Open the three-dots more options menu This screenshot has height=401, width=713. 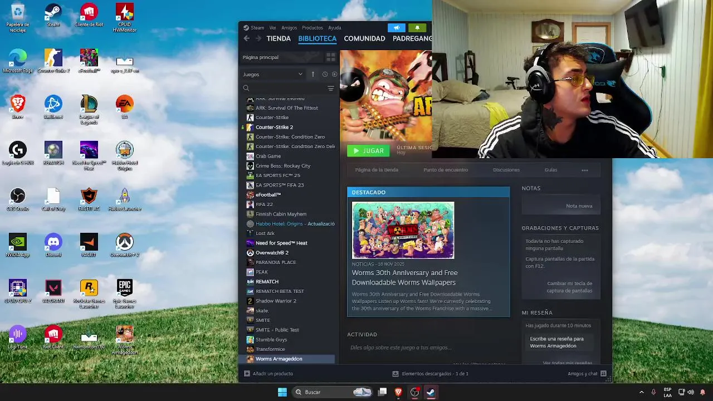pos(584,170)
